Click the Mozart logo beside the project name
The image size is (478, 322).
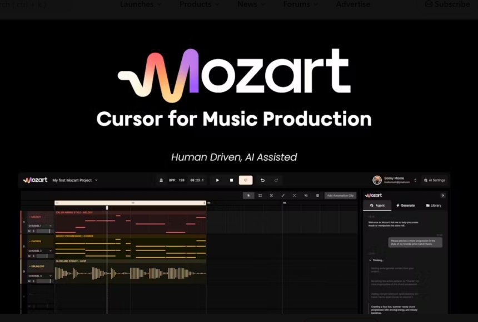35,180
